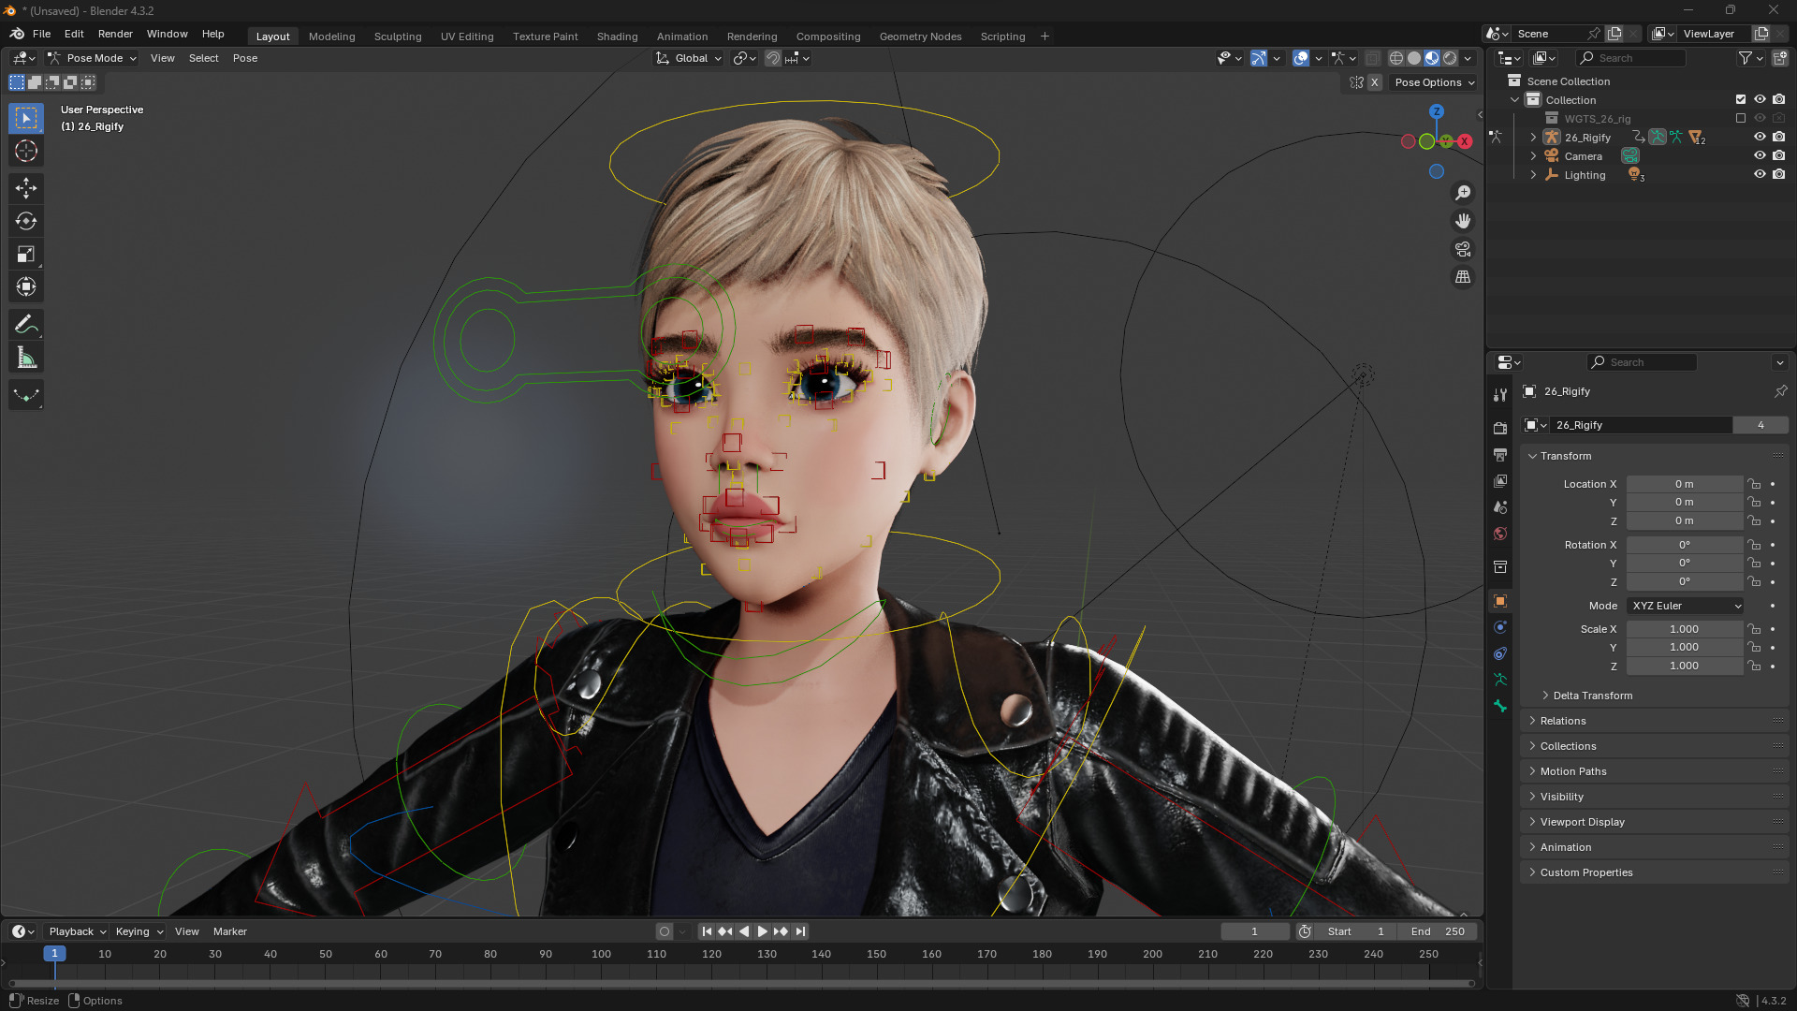Open Bone properties tab
Image resolution: width=1797 pixels, height=1011 pixels.
click(1500, 706)
